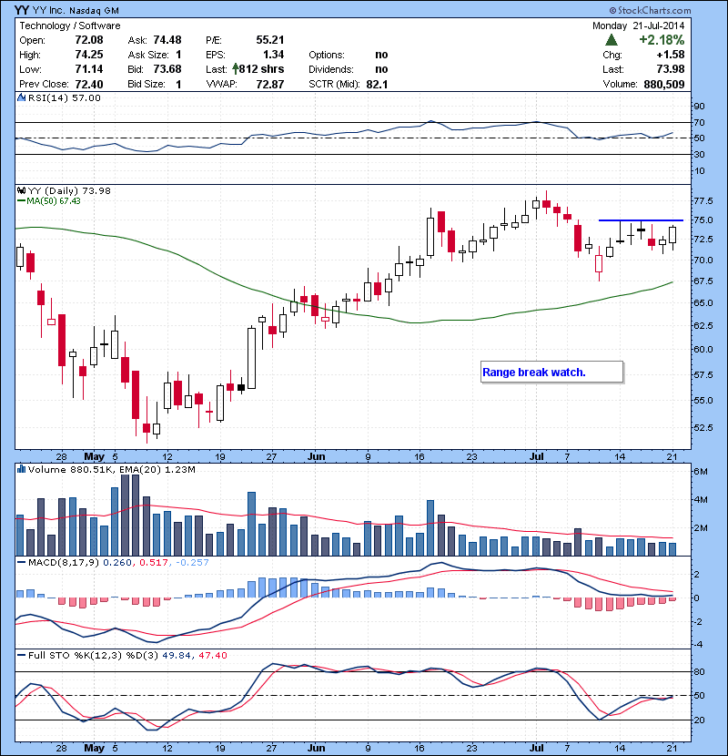728x756 pixels.
Task: Click the Open value 72.08
Action: (89, 39)
